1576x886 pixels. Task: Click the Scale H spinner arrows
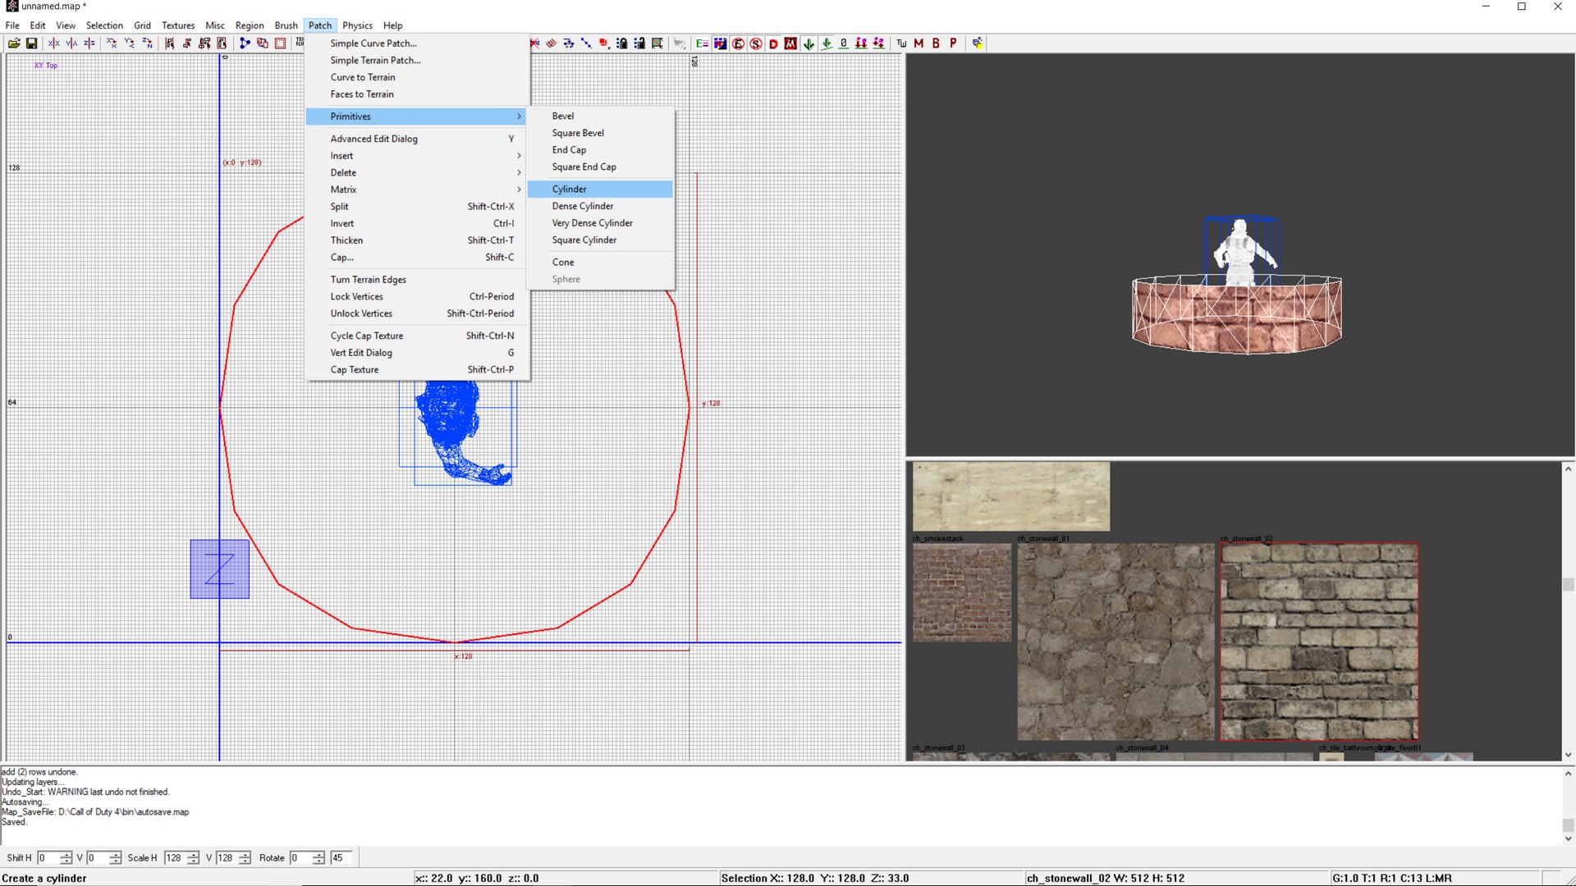pyautogui.click(x=193, y=858)
